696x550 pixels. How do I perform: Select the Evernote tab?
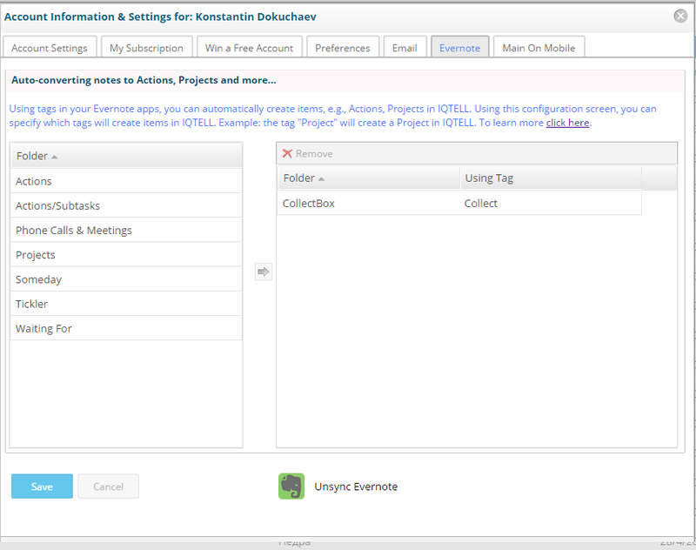click(460, 48)
